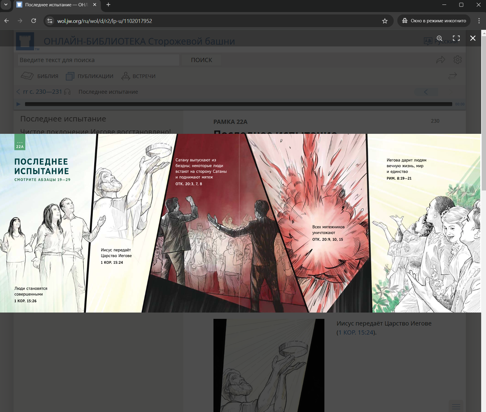Open the settings gear icon
The image size is (486, 412).
[457, 60]
